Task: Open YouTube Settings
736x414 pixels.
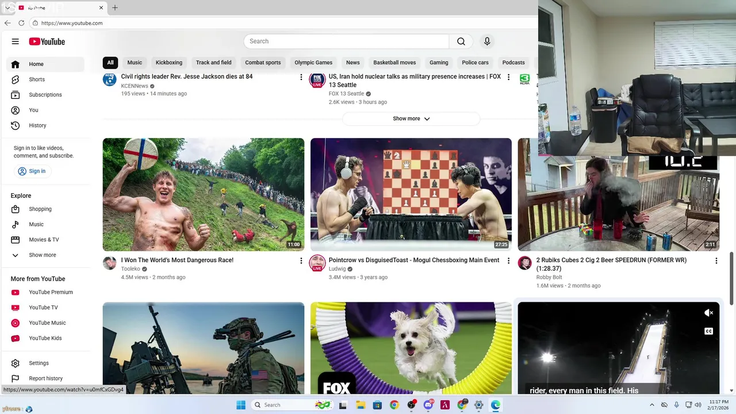Action: click(46, 363)
